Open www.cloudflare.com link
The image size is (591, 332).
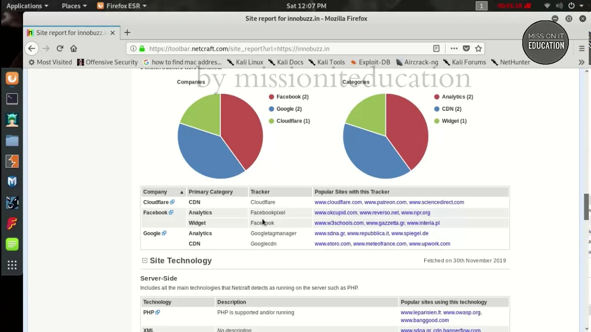pos(338,202)
